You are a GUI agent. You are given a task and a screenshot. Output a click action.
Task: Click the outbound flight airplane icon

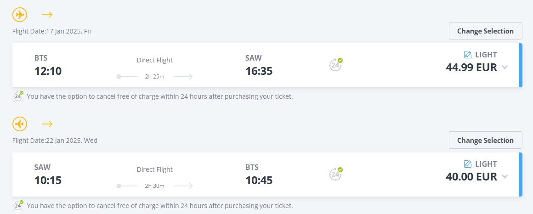(20, 15)
